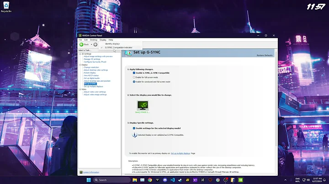Open Discord from taskbar
The height and width of the screenshot is (184, 329).
pos(165,180)
